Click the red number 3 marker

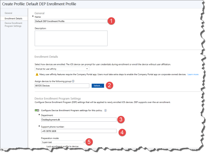pyautogui.click(x=121, y=119)
